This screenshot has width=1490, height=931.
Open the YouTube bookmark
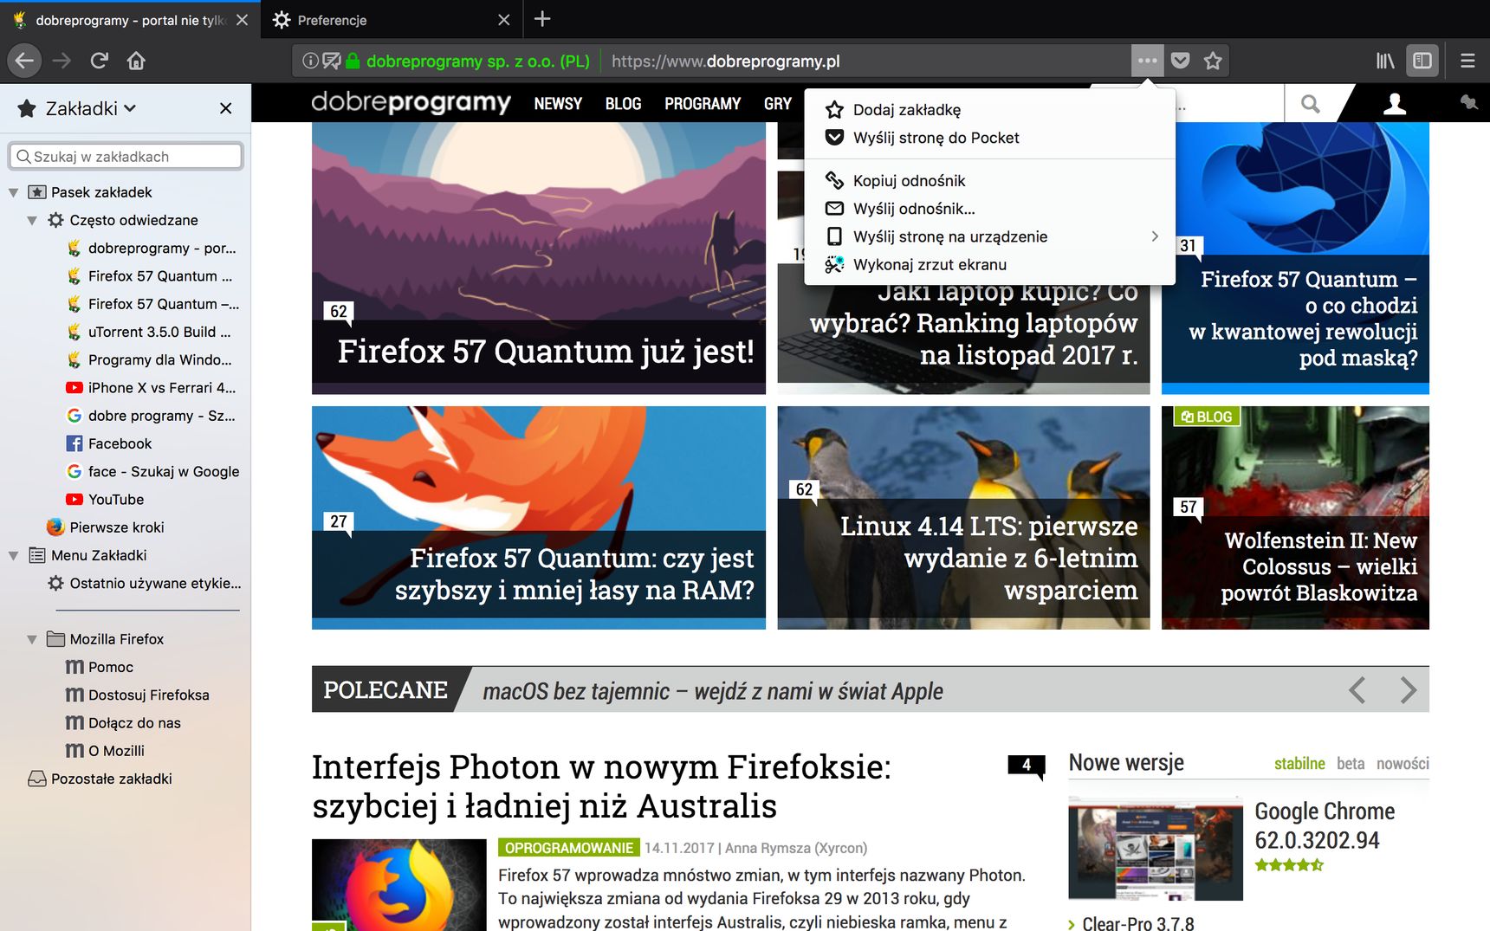click(x=106, y=500)
